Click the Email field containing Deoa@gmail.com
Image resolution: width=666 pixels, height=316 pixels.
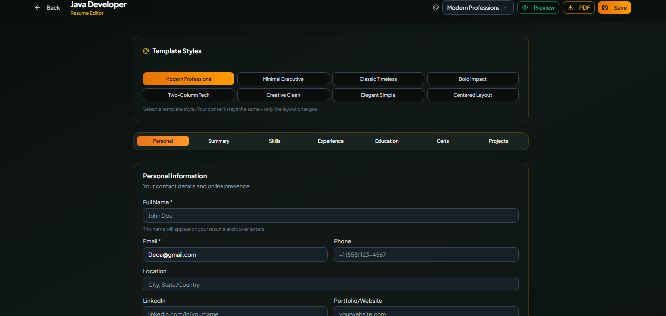pyautogui.click(x=235, y=255)
